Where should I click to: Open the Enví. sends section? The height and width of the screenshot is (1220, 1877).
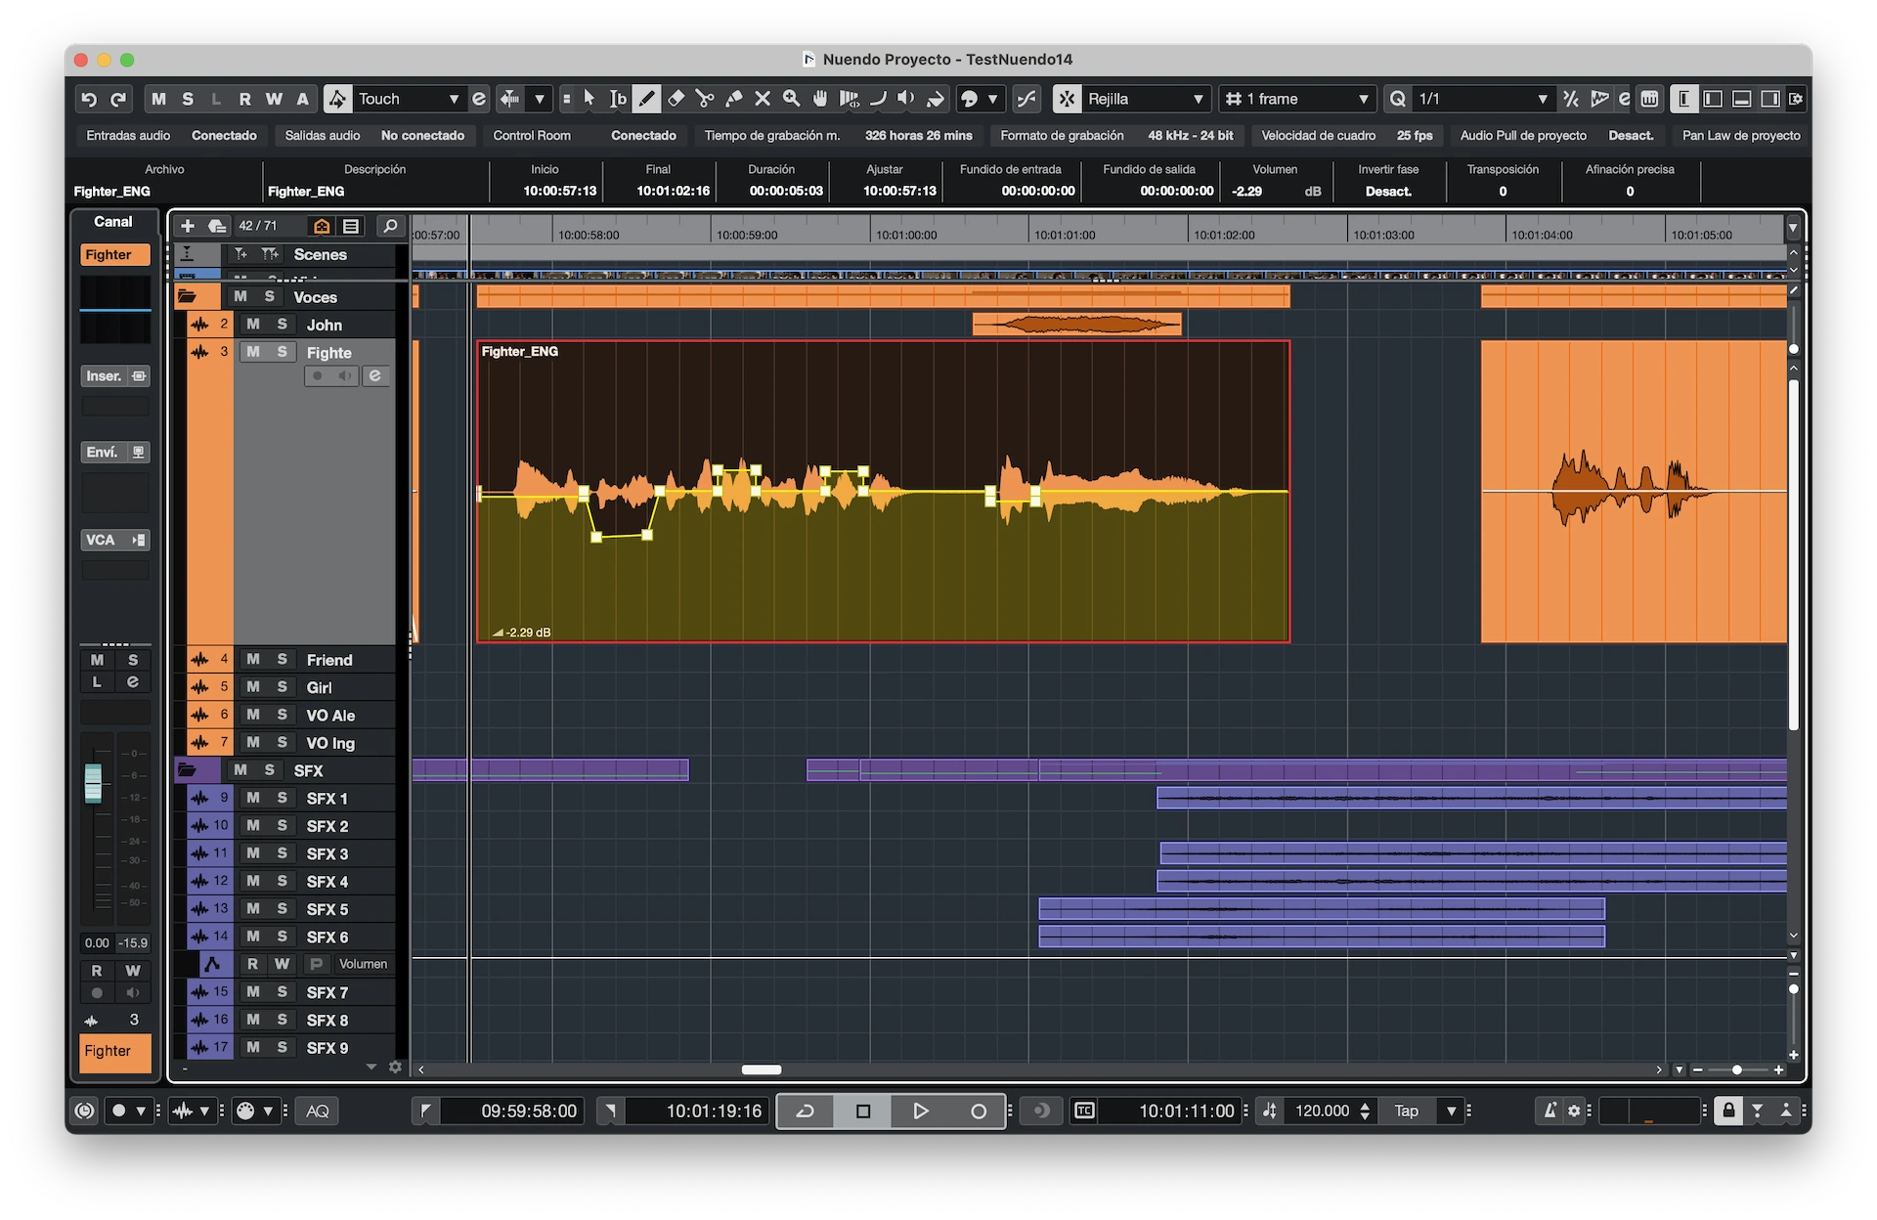point(102,453)
